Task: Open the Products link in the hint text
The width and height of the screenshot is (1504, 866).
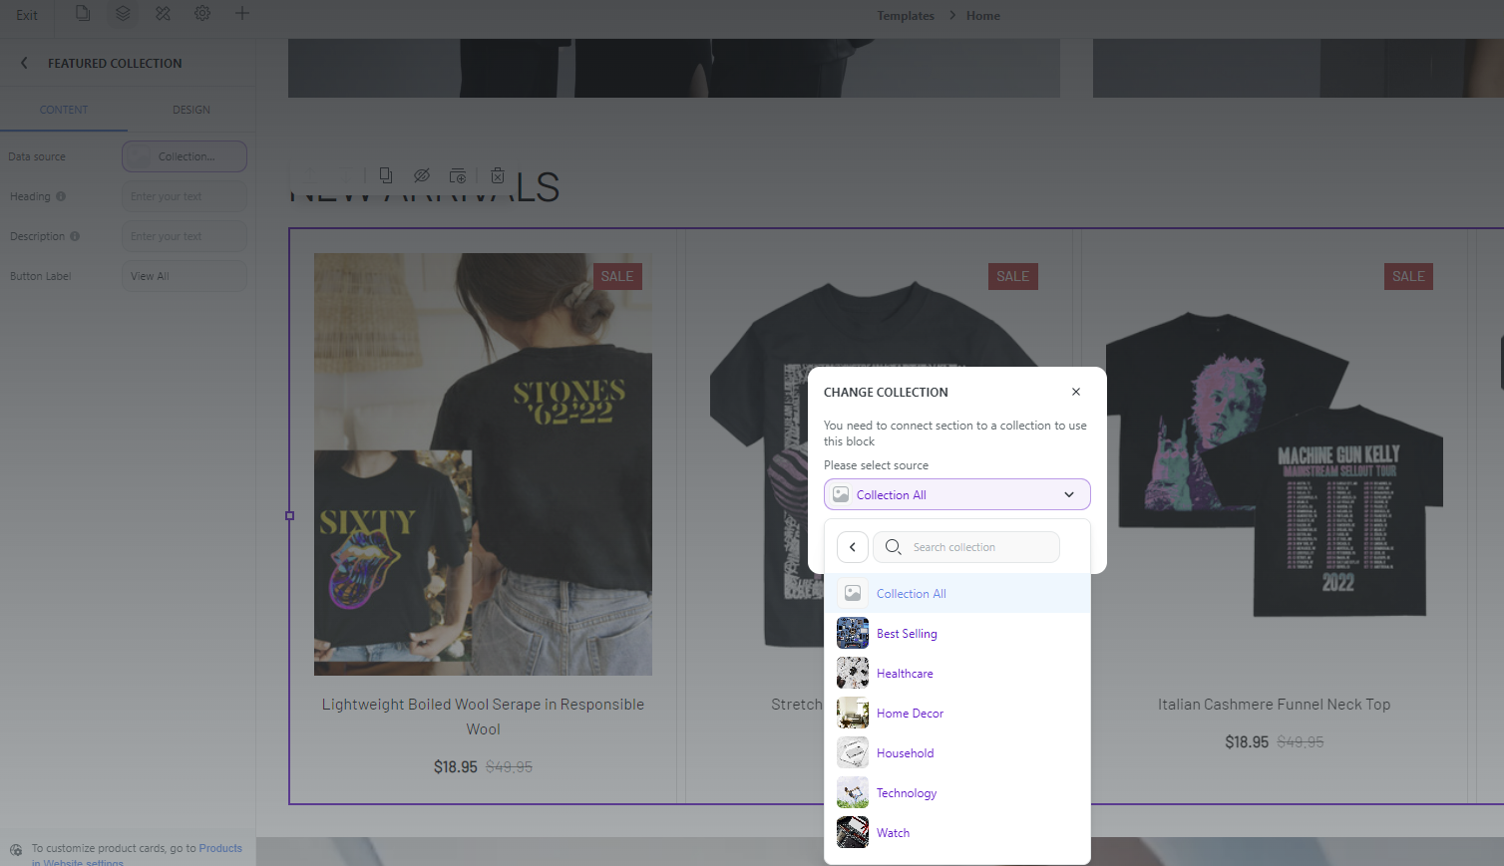Action: point(220,848)
